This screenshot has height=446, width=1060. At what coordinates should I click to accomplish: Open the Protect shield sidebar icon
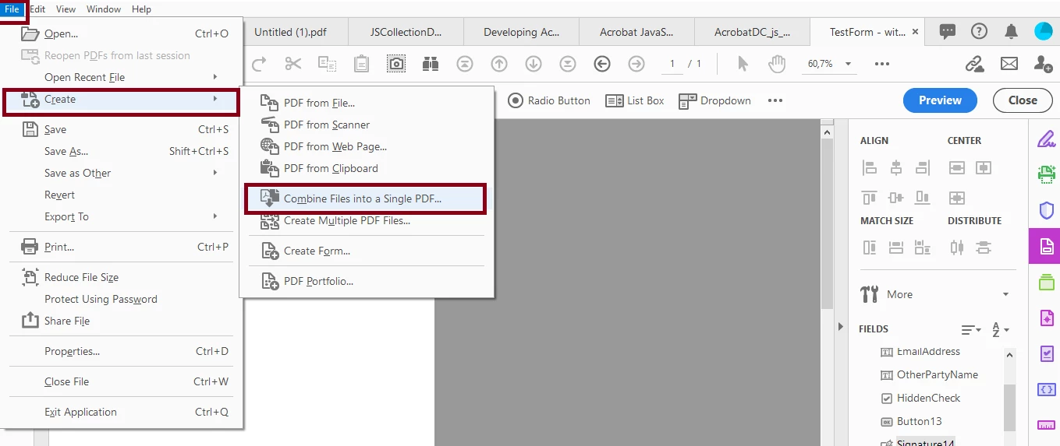(x=1046, y=211)
